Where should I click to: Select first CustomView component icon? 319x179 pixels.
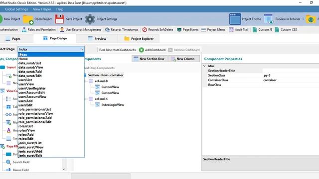(98, 87)
